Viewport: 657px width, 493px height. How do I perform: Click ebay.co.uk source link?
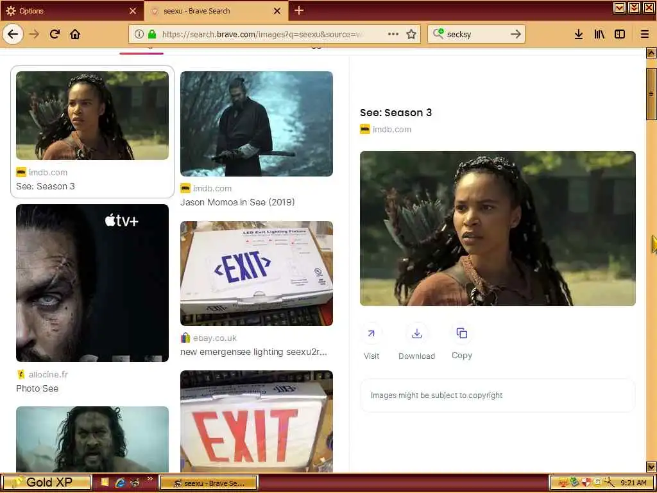pyautogui.click(x=214, y=338)
